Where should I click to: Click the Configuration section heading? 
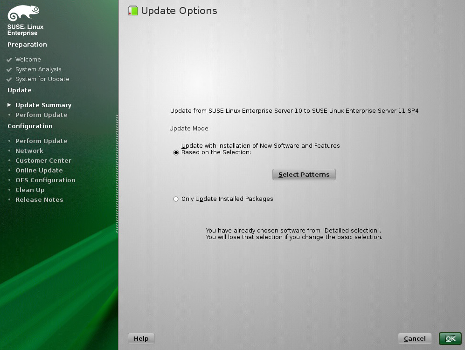coord(30,126)
